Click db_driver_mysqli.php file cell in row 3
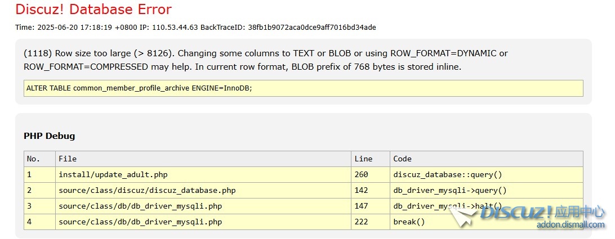Image resolution: width=615 pixels, height=239 pixels. click(x=203, y=206)
